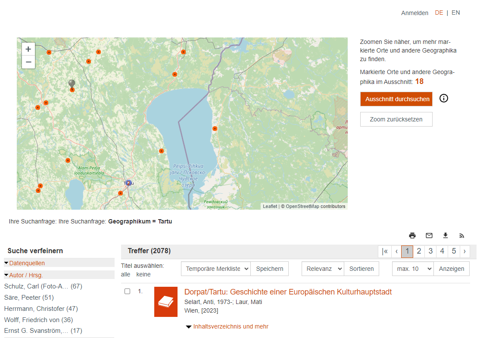Email the result list

point(429,235)
